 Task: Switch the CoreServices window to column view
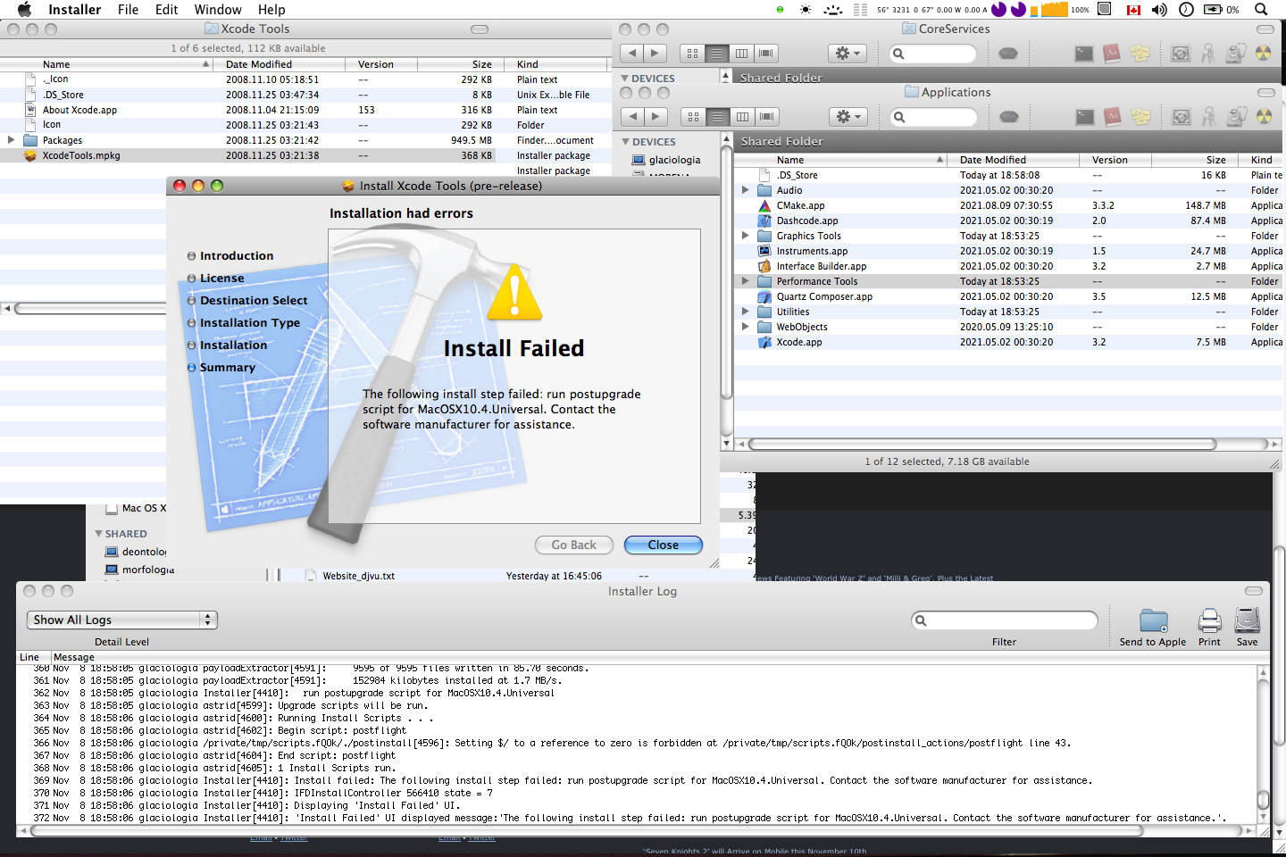tap(741, 54)
